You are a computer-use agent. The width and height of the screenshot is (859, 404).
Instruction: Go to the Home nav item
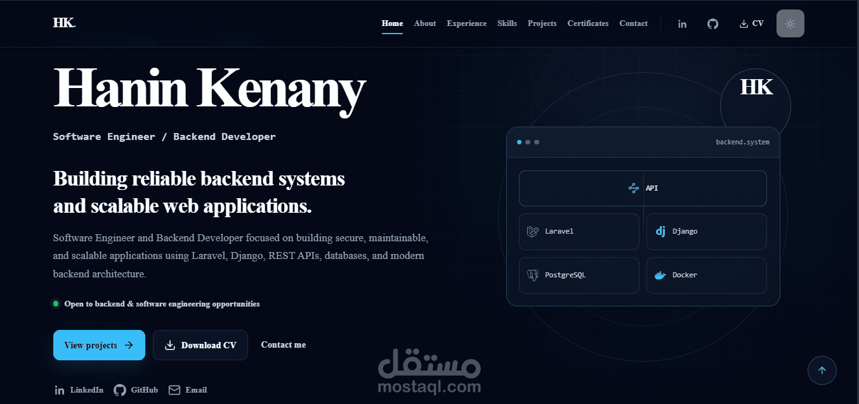pyautogui.click(x=392, y=23)
